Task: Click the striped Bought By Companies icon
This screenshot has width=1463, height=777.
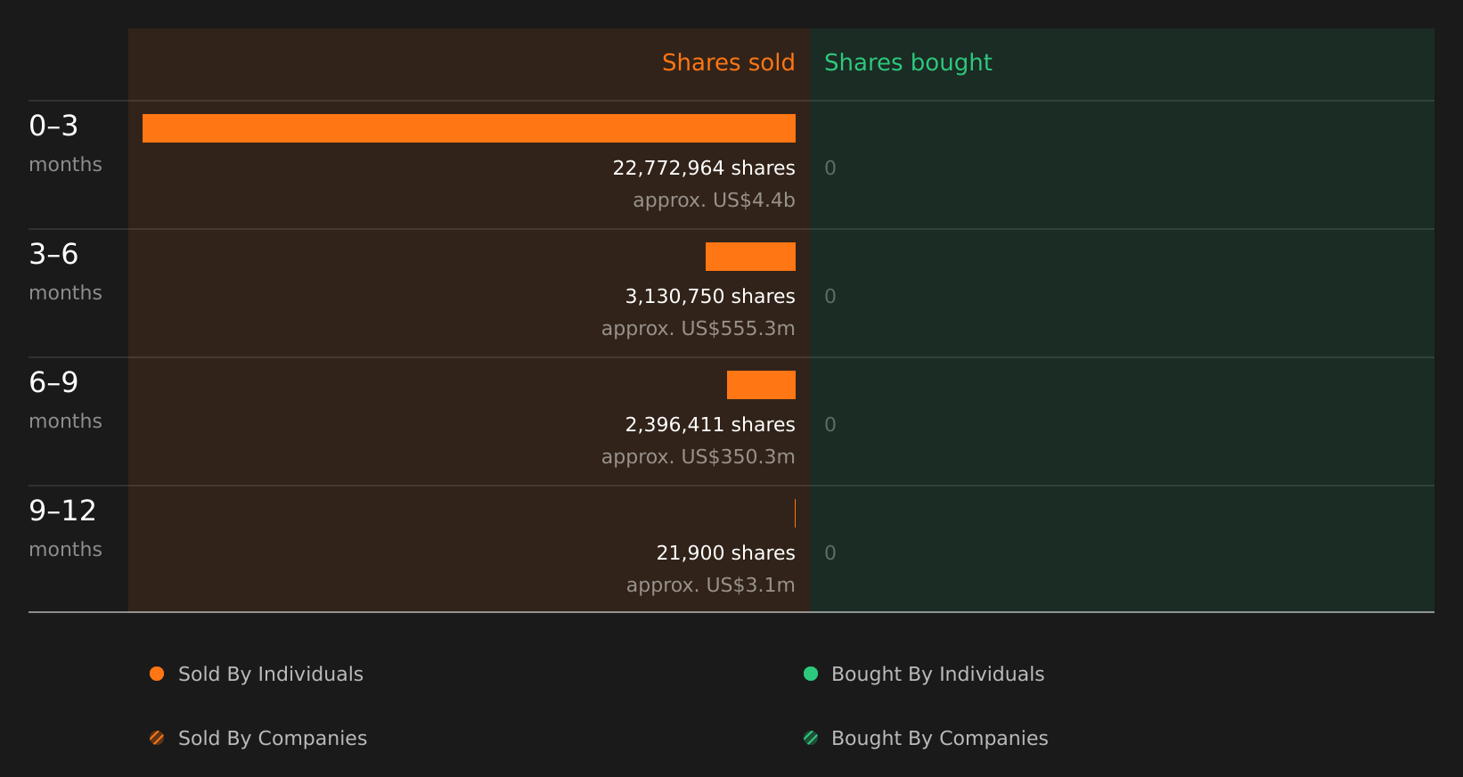Action: coord(811,738)
